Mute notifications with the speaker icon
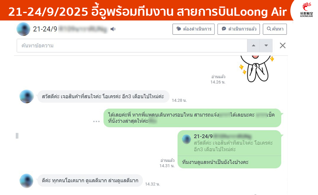The image size is (318, 195). point(113,29)
